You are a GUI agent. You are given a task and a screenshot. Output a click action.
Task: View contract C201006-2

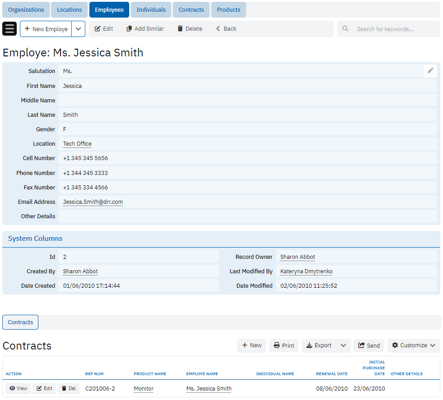click(x=19, y=388)
